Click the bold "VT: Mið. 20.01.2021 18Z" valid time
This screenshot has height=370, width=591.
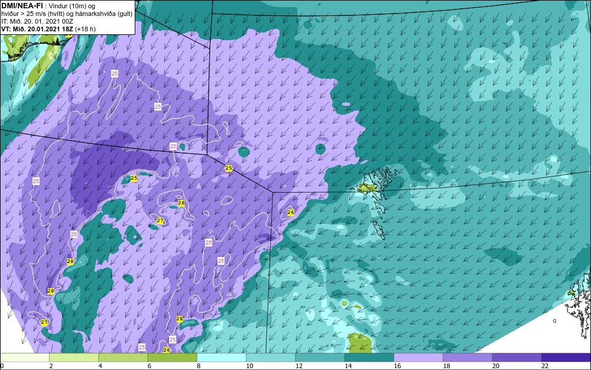[x=37, y=29]
